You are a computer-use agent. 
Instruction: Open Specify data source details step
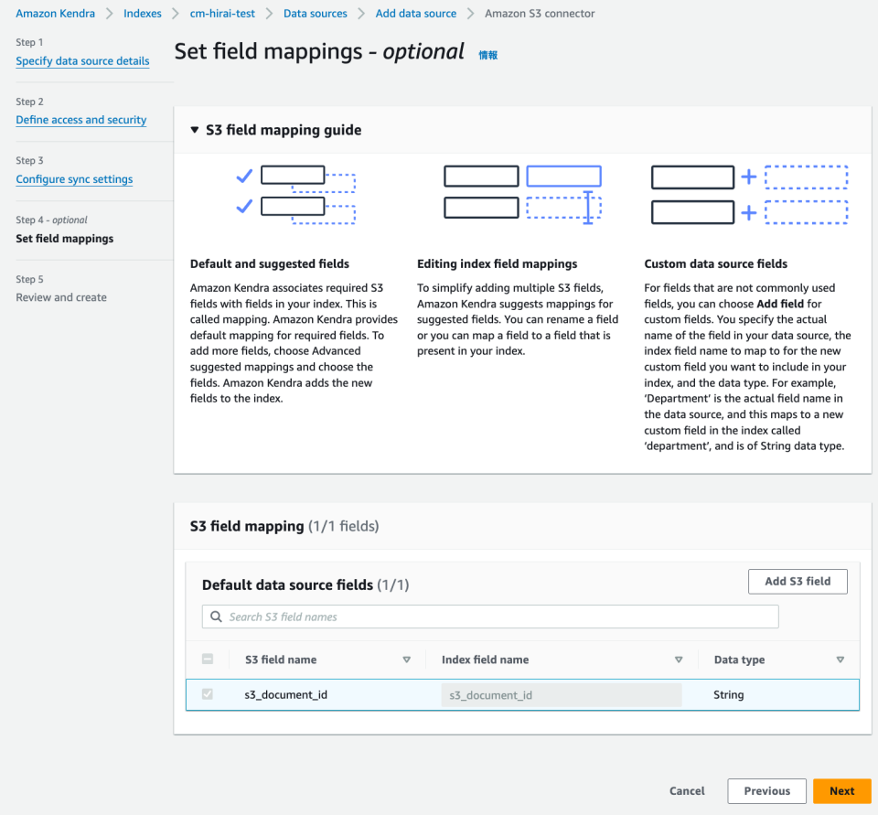[82, 60]
